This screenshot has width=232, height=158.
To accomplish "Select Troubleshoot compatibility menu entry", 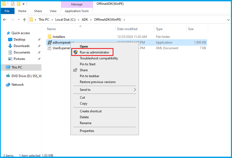I will tap(99, 58).
